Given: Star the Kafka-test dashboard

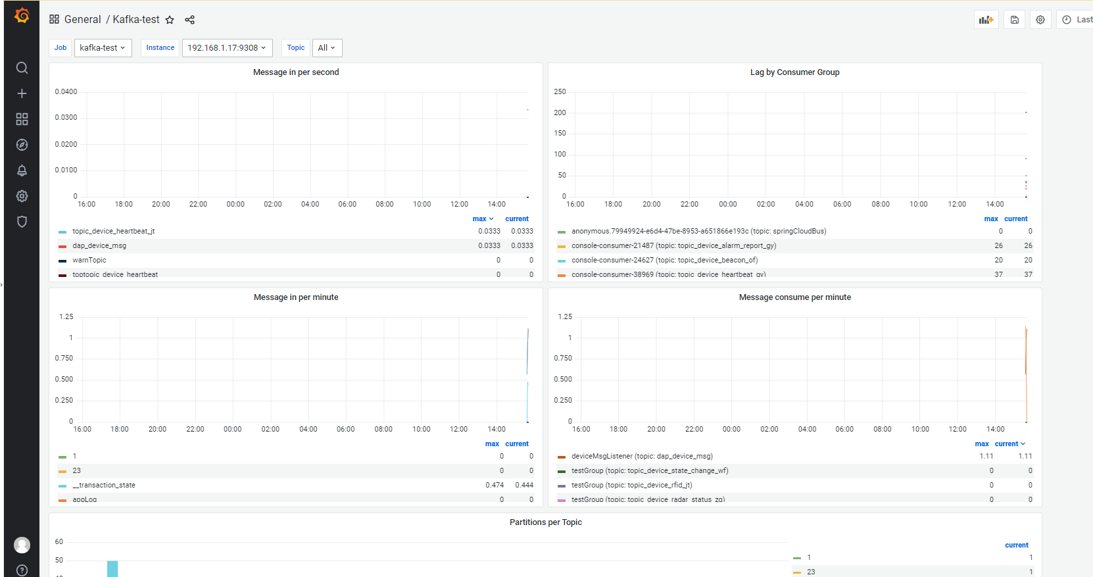Looking at the screenshot, I should click(x=170, y=20).
